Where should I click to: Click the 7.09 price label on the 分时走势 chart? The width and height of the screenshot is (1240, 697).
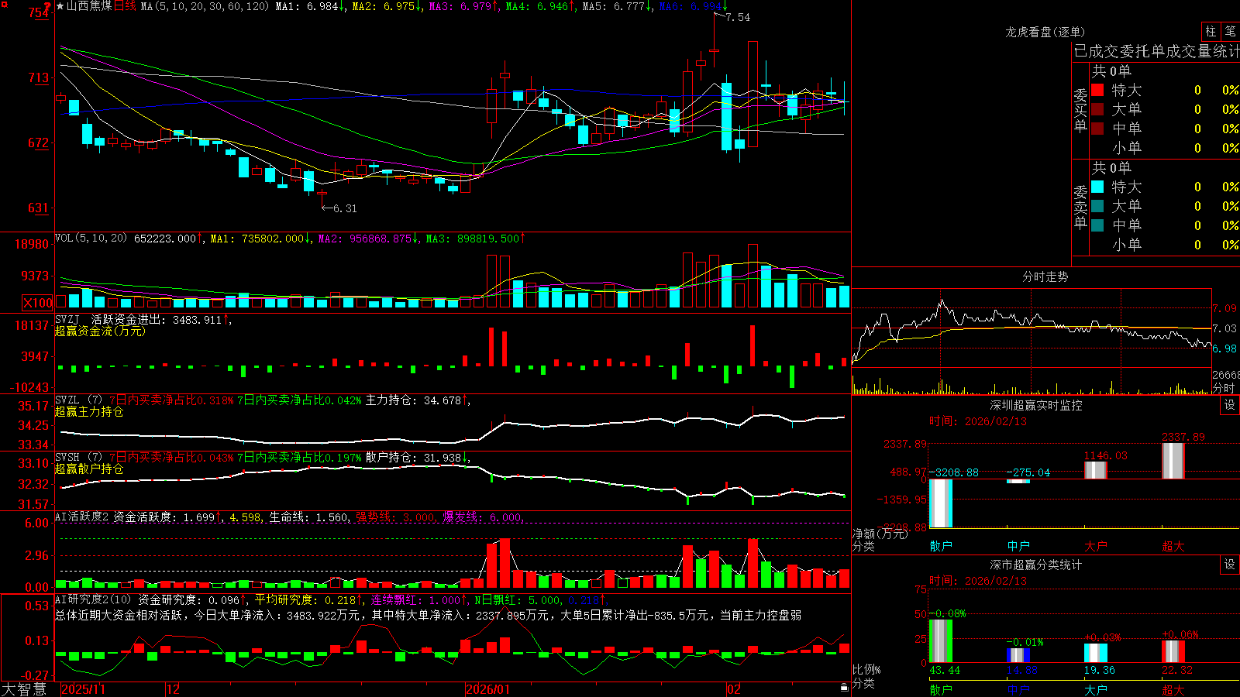point(1225,308)
